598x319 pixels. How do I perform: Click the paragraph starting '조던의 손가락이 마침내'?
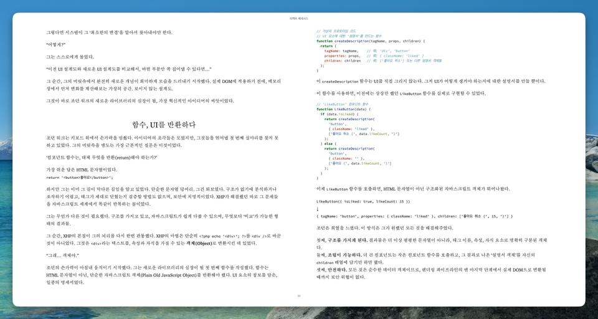(163, 275)
